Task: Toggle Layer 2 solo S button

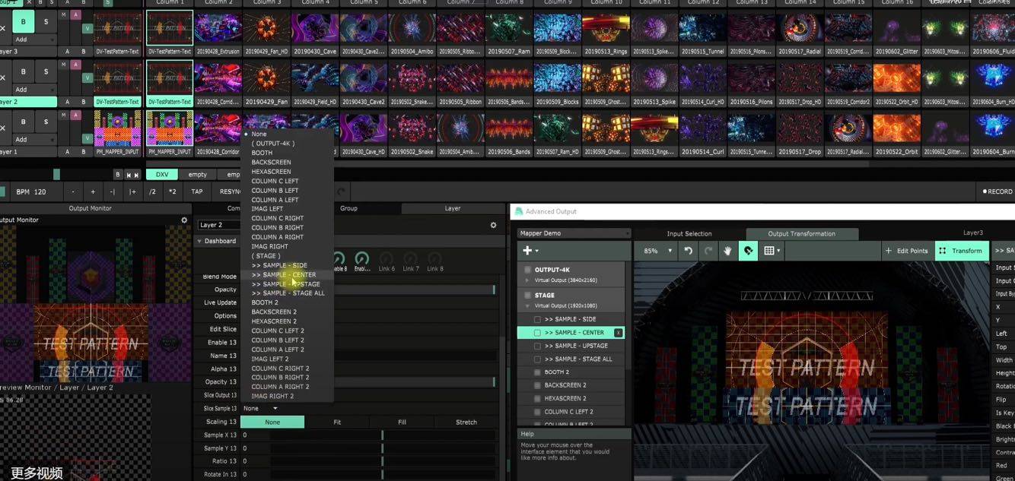Action: coord(46,71)
